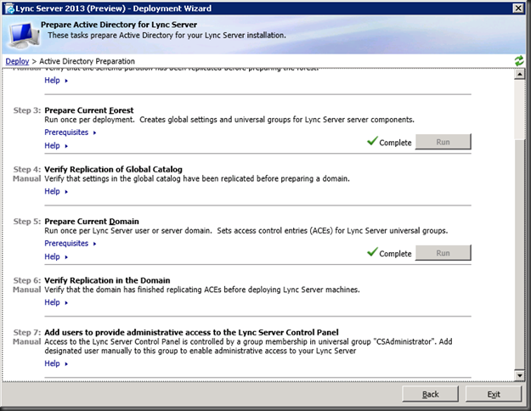Expand Help above Step 3
Viewport: 531px width, 411px height.
point(56,80)
